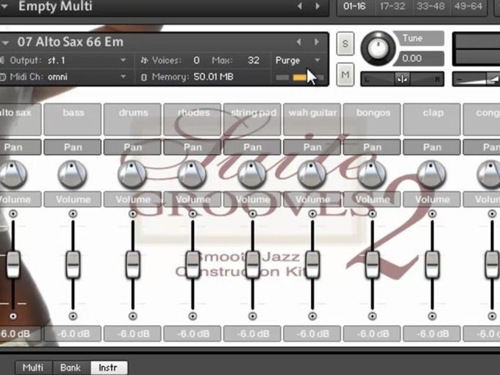Click the bongos channel button
This screenshot has height=375, width=500.
(x=372, y=119)
